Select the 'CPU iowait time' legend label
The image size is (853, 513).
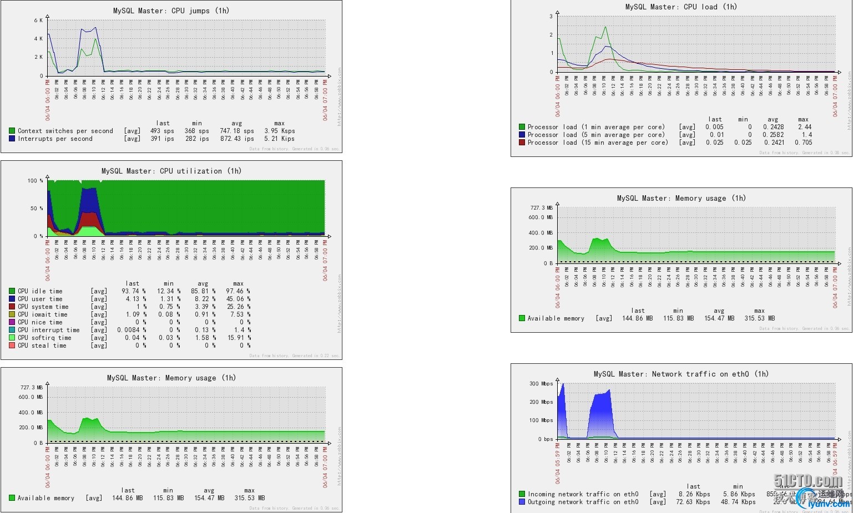[43, 314]
